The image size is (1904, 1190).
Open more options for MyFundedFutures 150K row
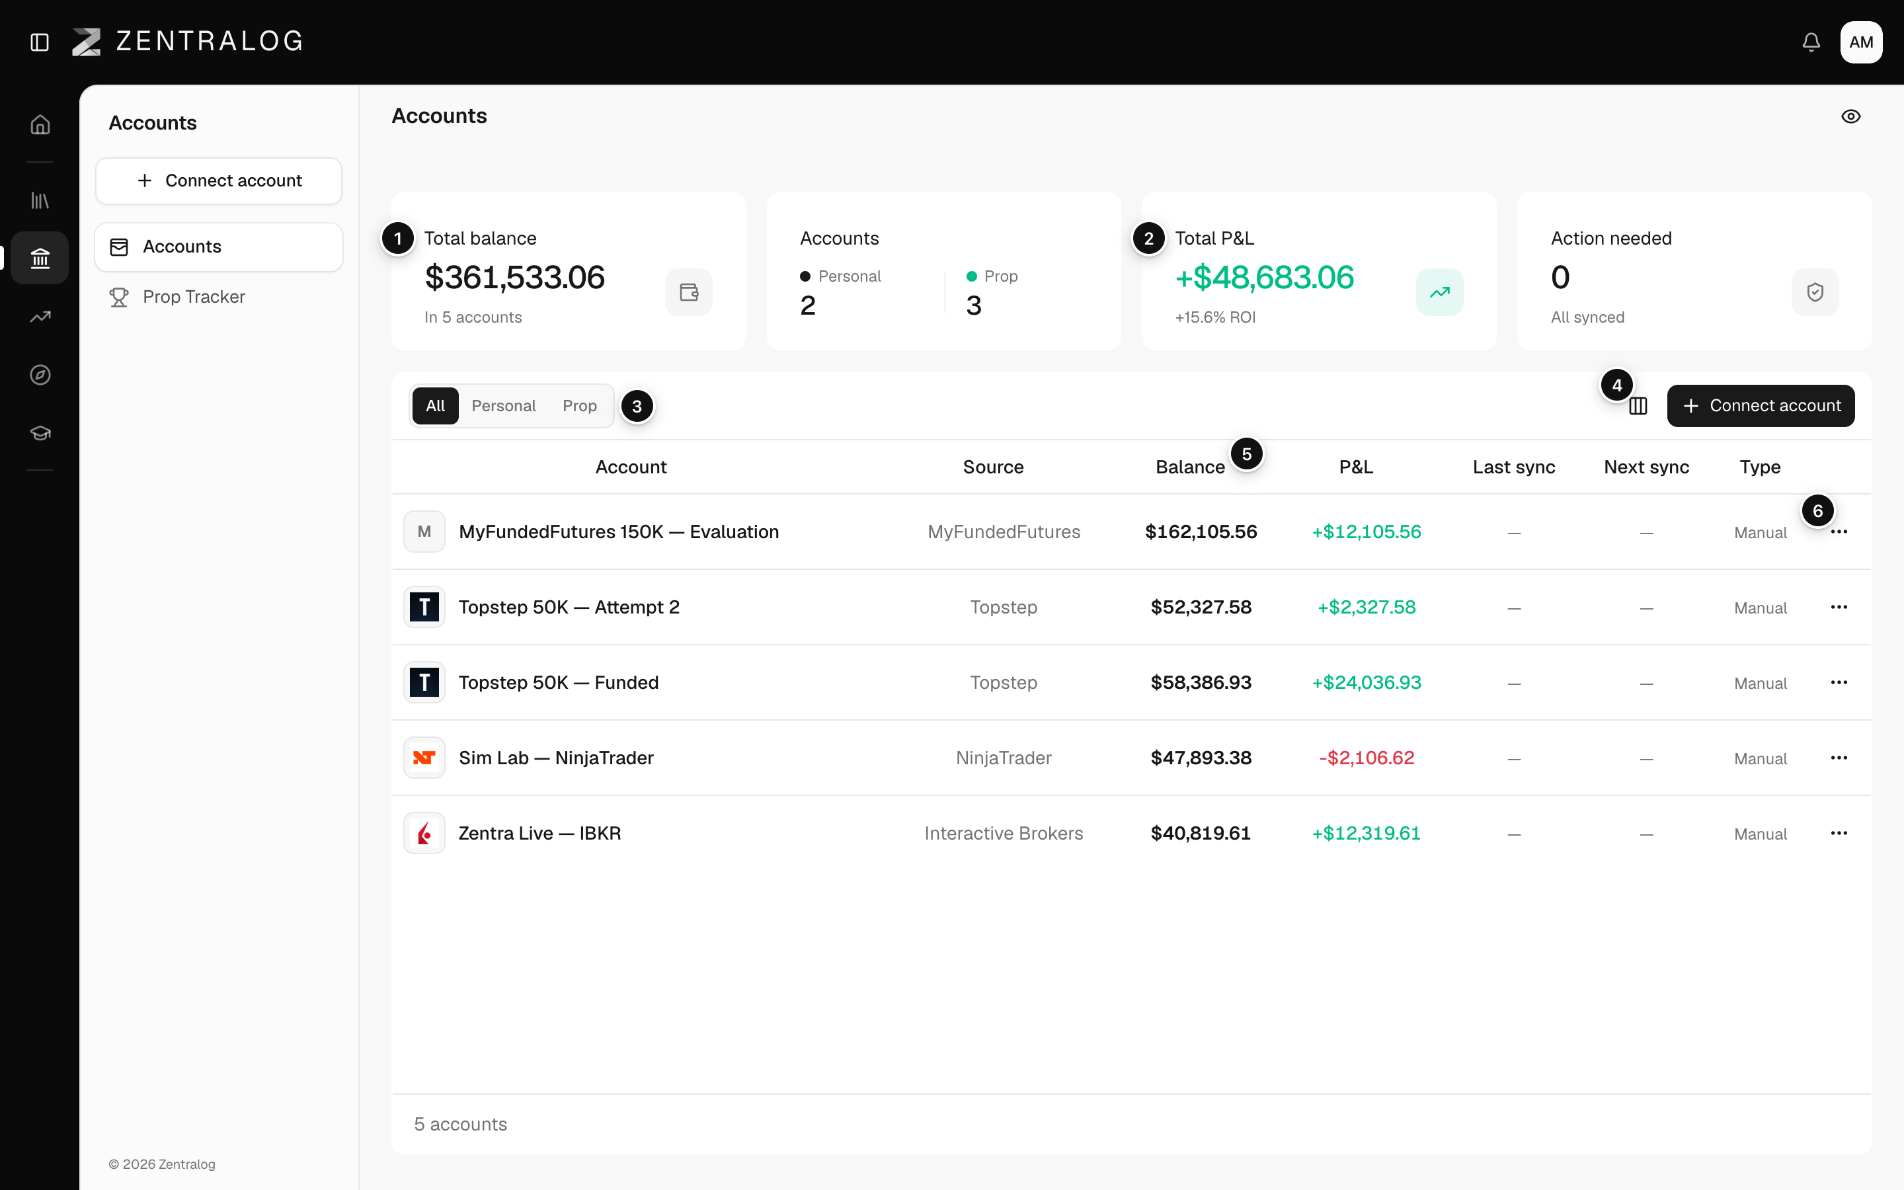click(x=1839, y=532)
